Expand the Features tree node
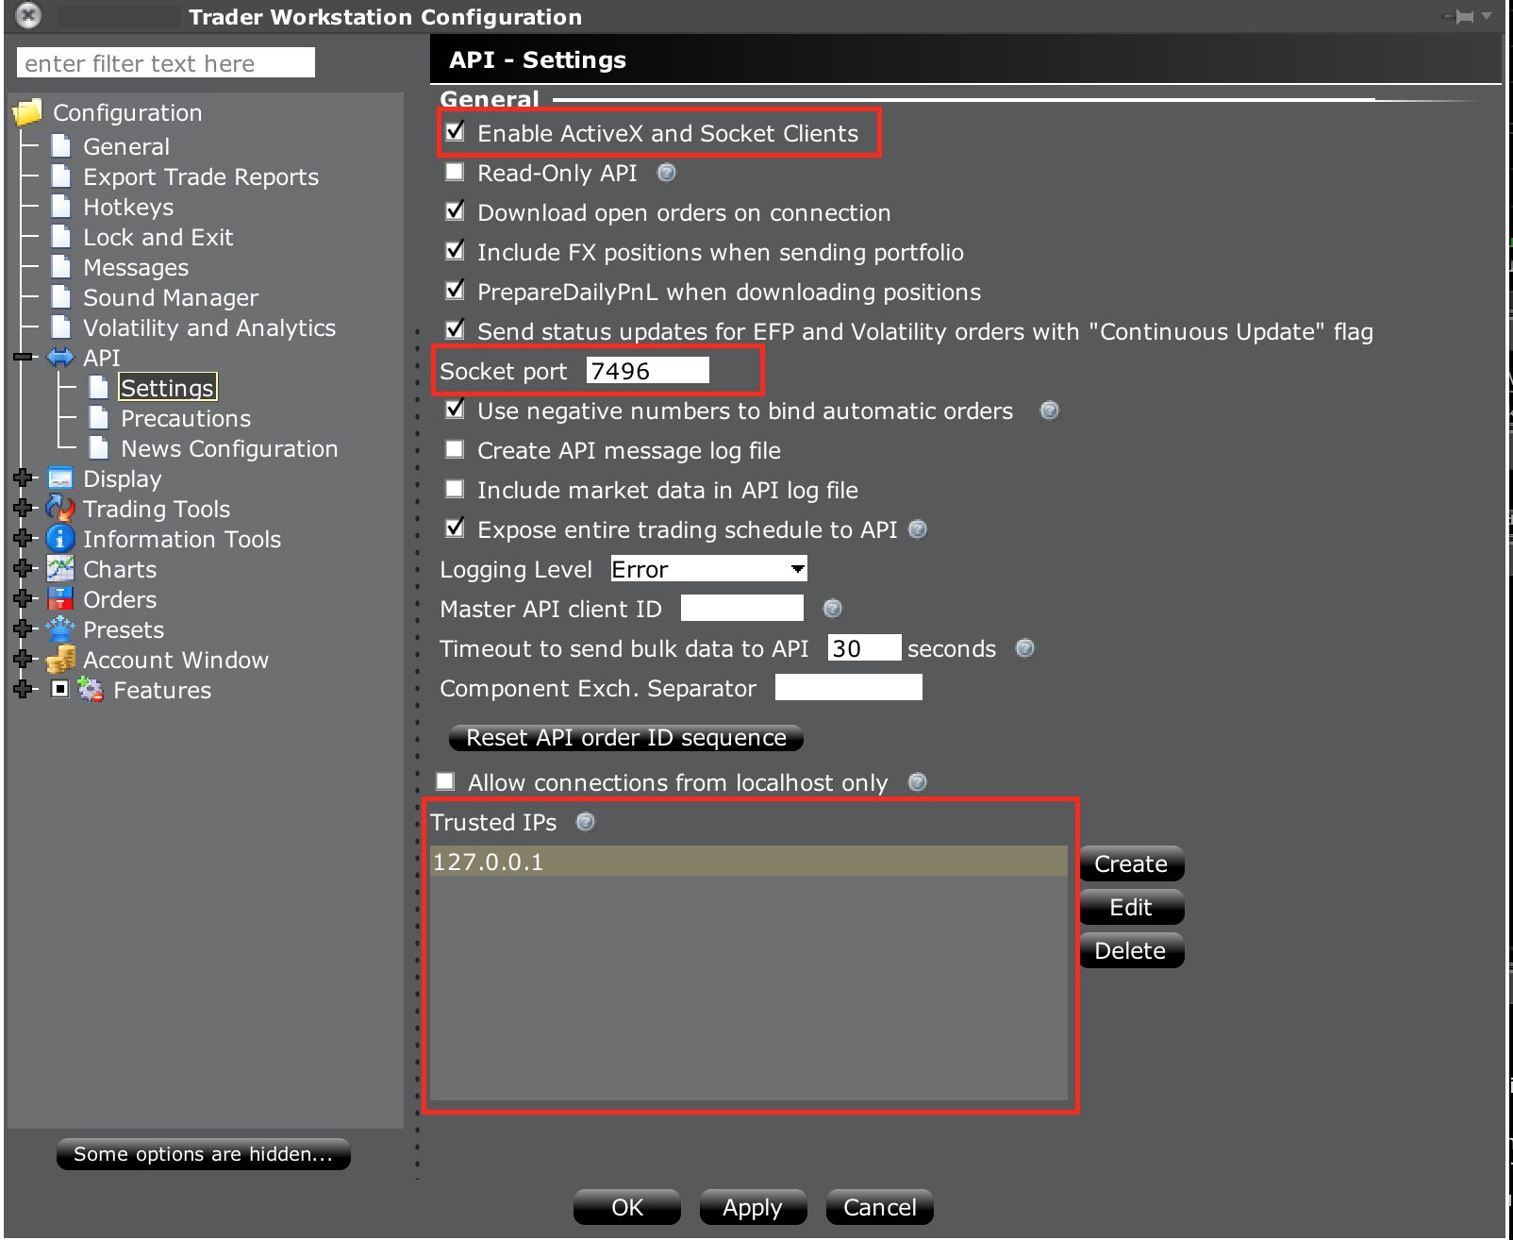This screenshot has height=1240, width=1513. (x=23, y=690)
